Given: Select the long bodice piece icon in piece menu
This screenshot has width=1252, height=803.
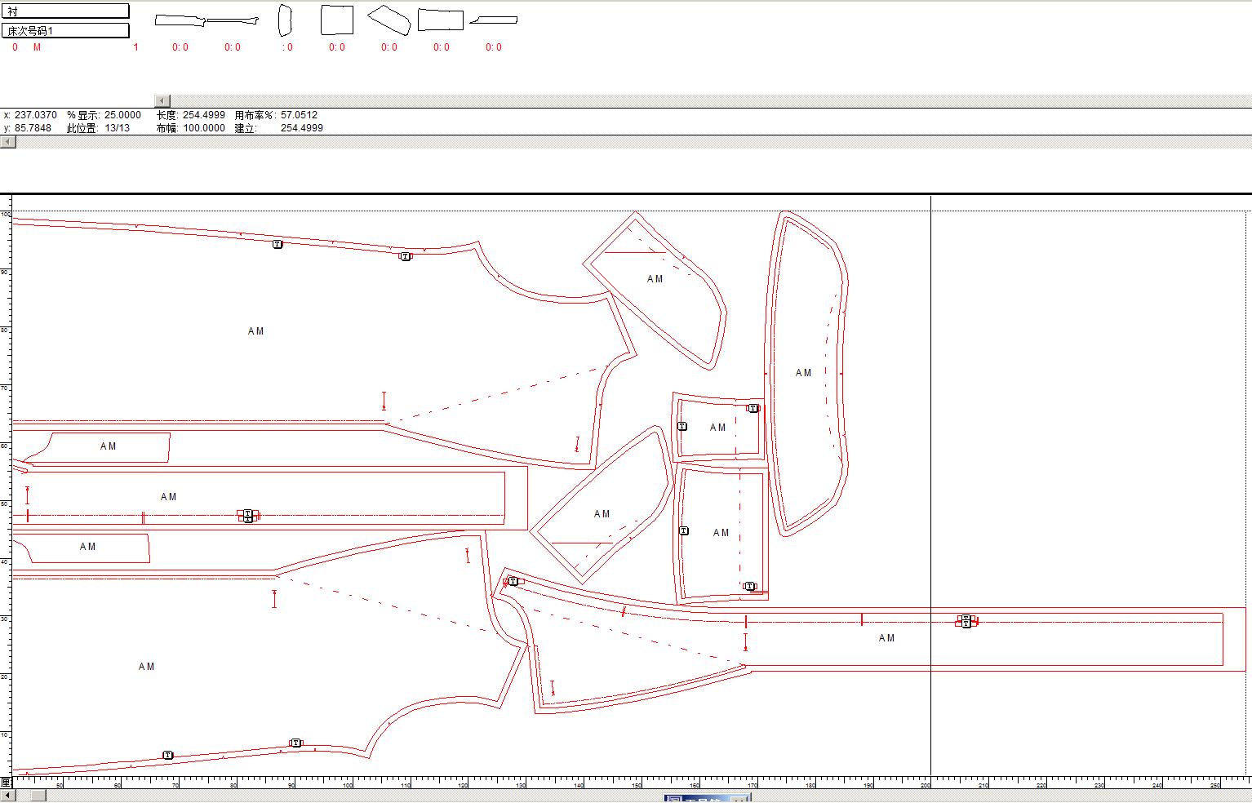Looking at the screenshot, I should (180, 20).
